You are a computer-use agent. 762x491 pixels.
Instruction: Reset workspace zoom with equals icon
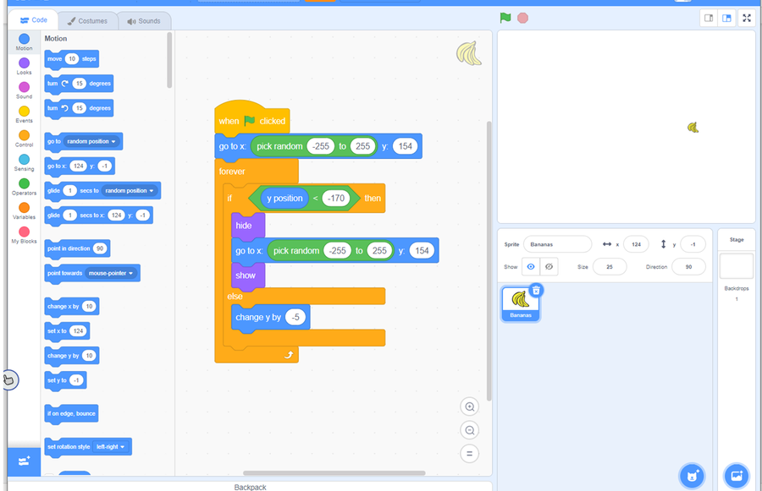click(x=470, y=454)
